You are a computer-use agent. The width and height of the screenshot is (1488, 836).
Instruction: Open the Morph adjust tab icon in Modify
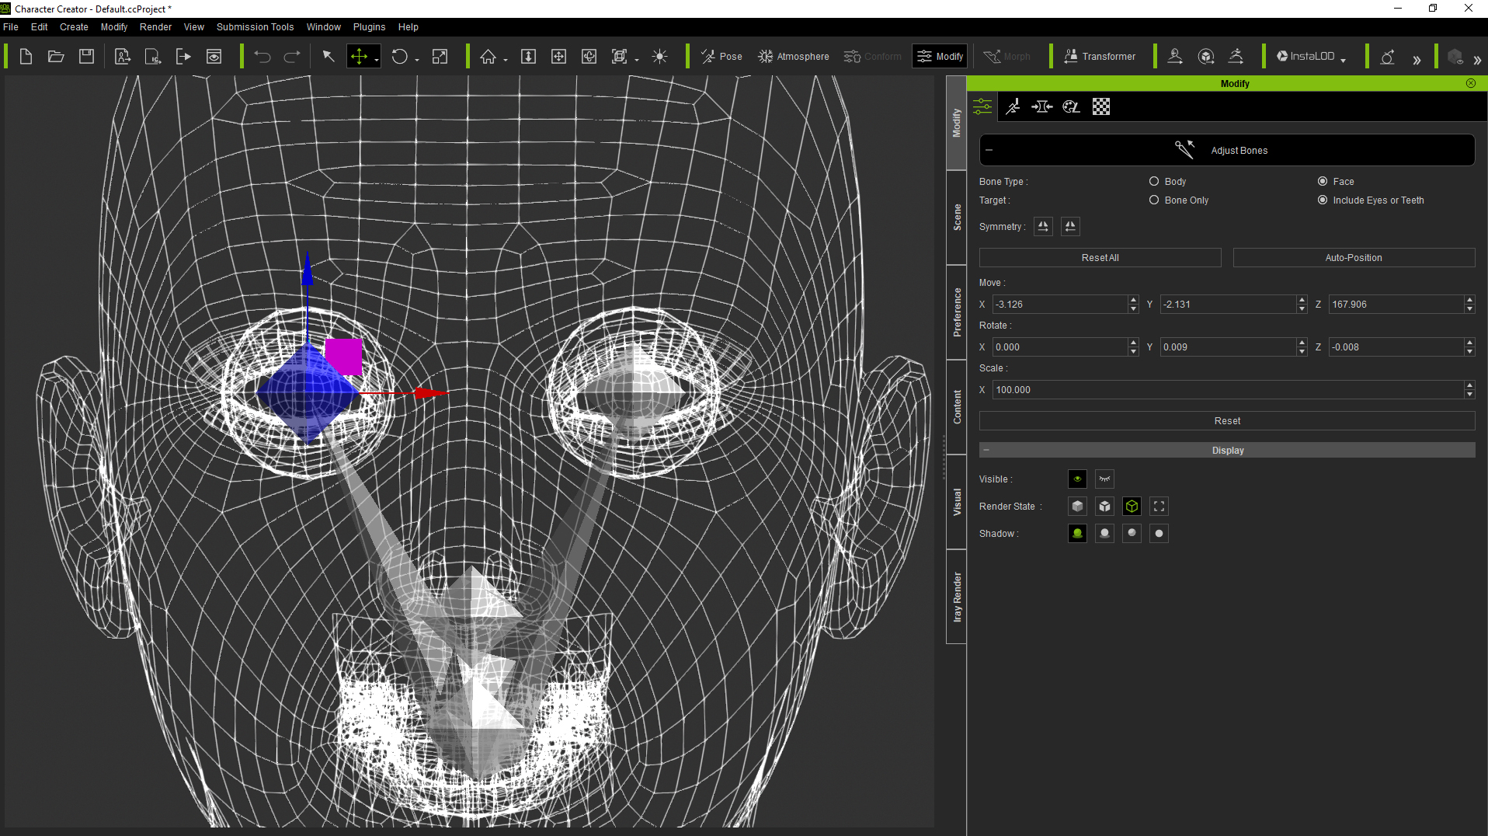click(x=1042, y=106)
